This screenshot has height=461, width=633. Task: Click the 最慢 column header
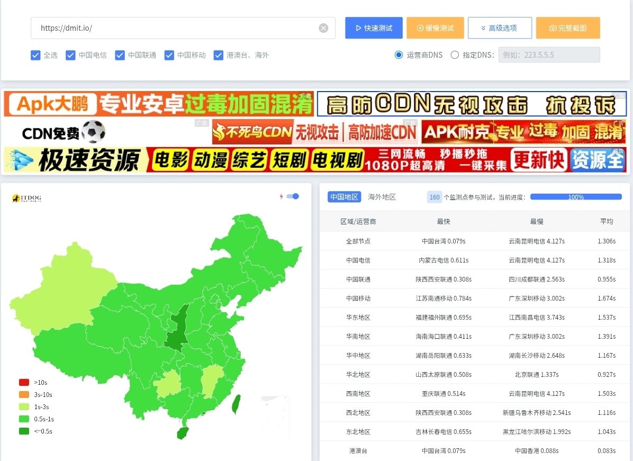537,221
